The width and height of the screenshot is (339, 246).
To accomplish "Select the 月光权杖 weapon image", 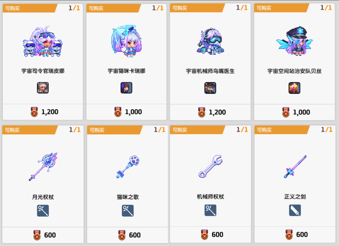I will tap(43, 167).
